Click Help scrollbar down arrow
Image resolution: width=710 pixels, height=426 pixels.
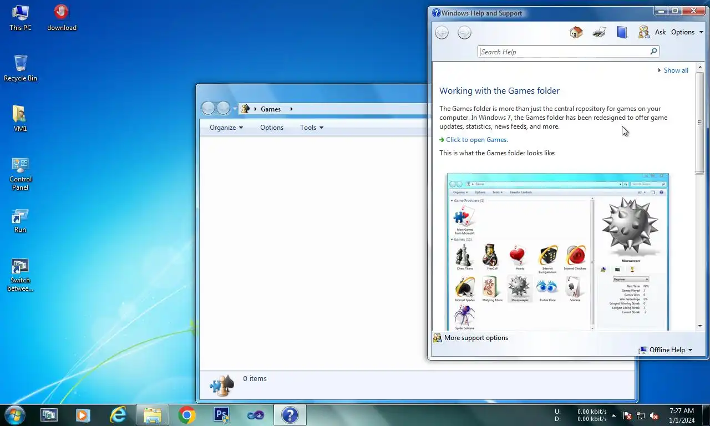tap(699, 326)
